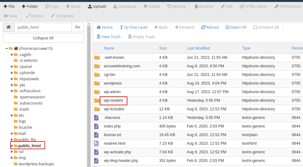Click the View toolbar button
Viewport: 303px width, 167px height.
coord(10,16)
